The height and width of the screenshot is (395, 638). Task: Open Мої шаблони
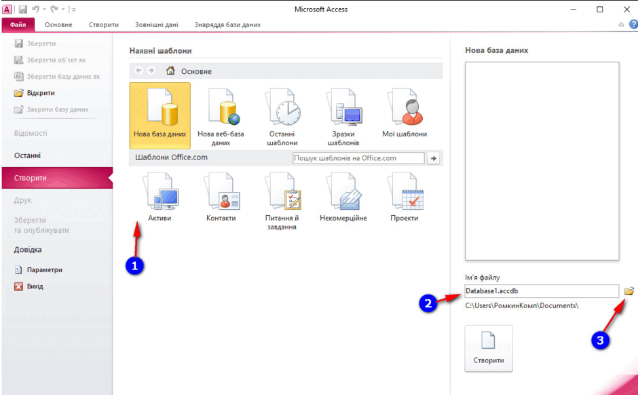pyautogui.click(x=405, y=113)
